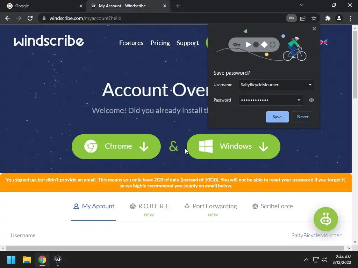Expand the Password dropdown arrow
The height and width of the screenshot is (268, 358).
click(x=299, y=100)
